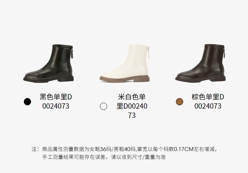The width and height of the screenshot is (248, 173).
Task: Click the 棕色单里D0024073 label
Action: click(x=208, y=101)
